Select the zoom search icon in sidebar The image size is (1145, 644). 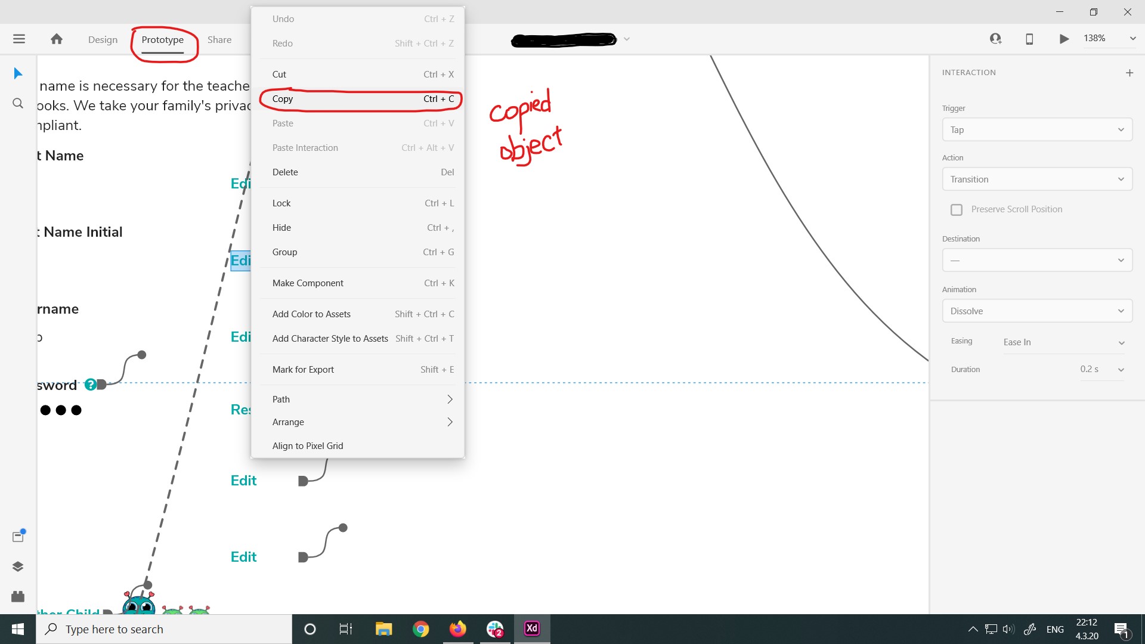click(x=17, y=103)
